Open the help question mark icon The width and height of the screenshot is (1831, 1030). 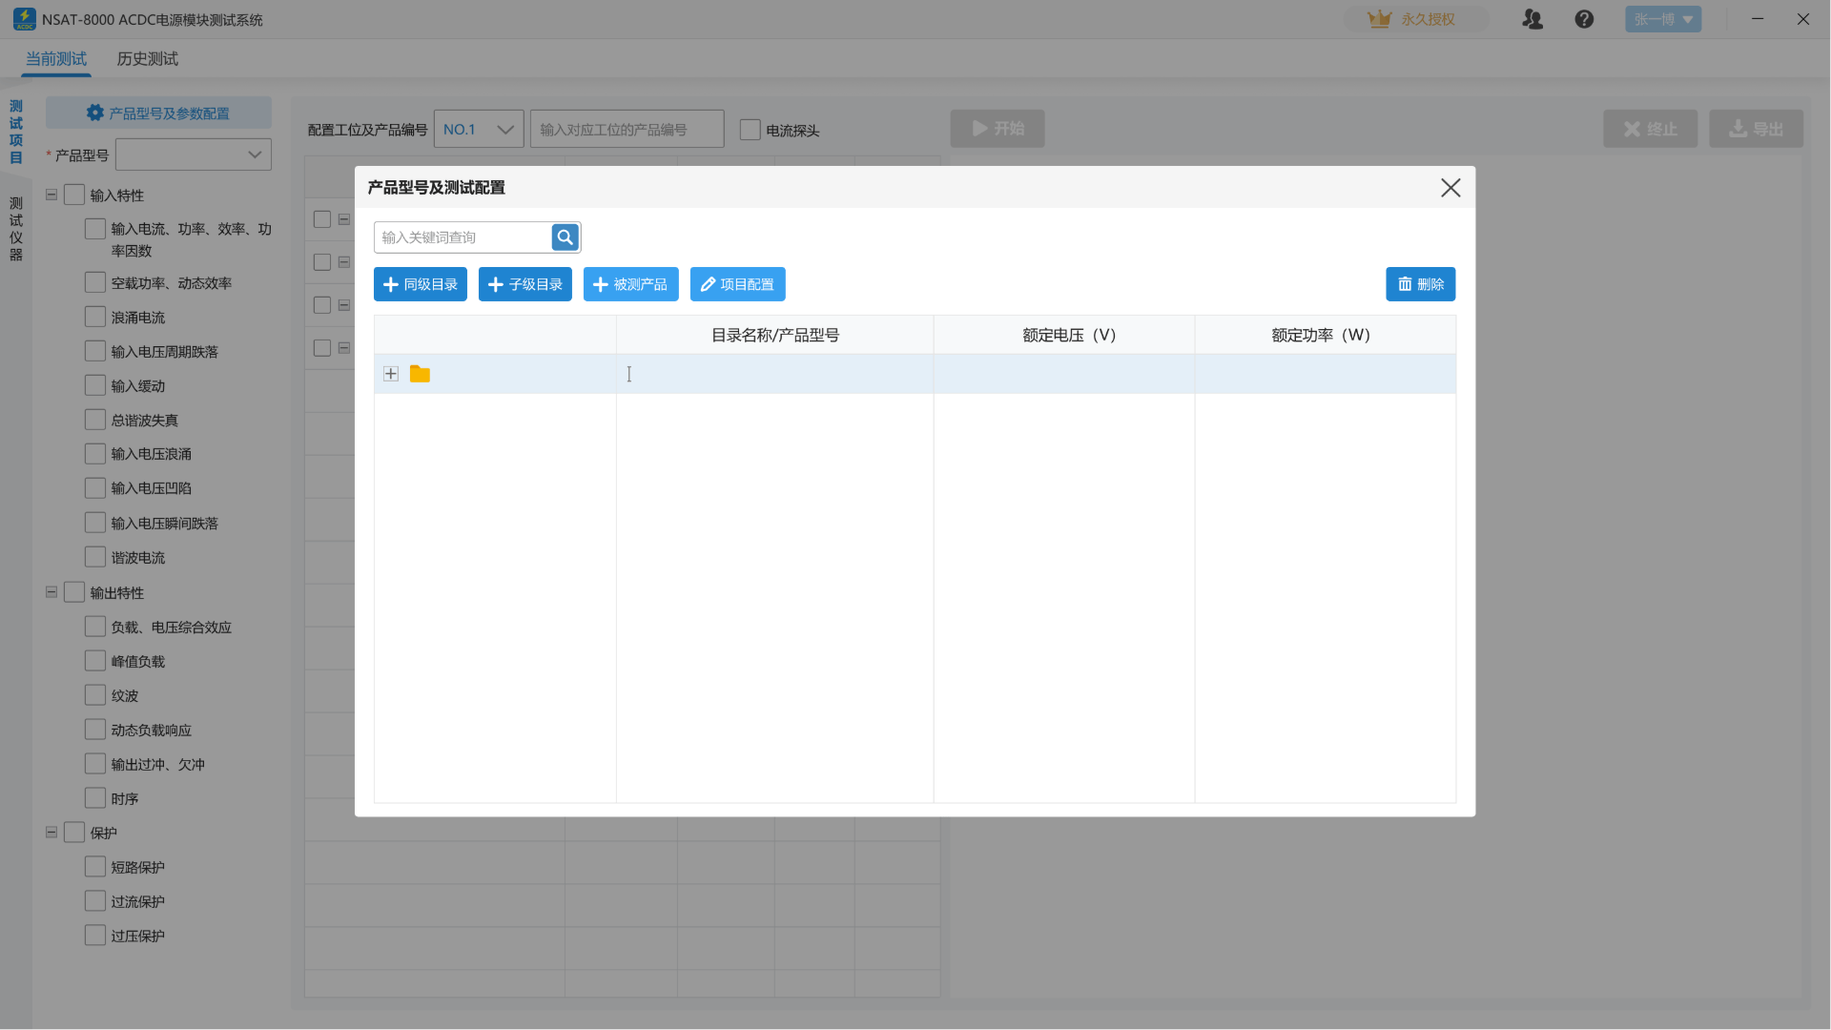pos(1584,19)
